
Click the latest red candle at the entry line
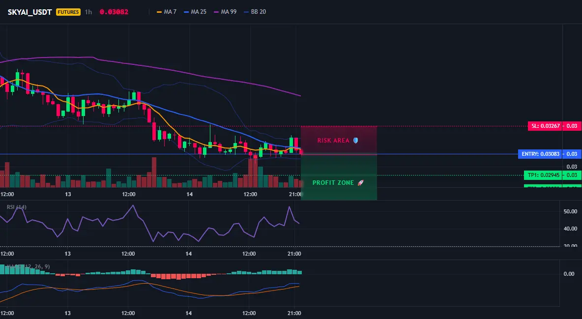coord(301,152)
